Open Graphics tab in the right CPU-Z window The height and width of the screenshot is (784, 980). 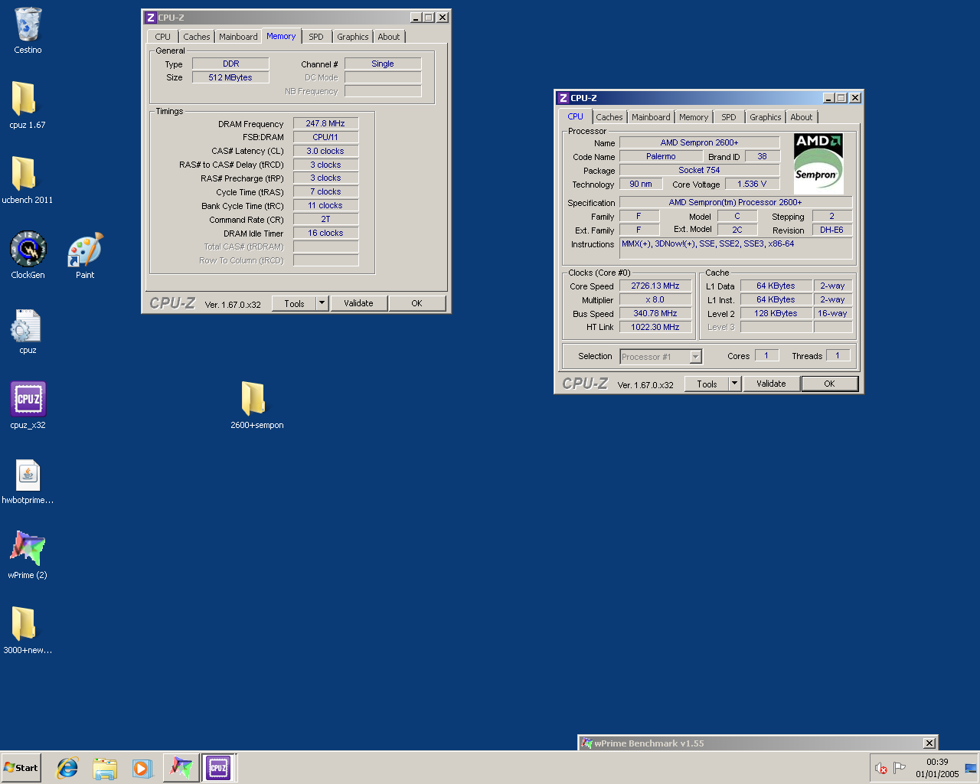(766, 117)
